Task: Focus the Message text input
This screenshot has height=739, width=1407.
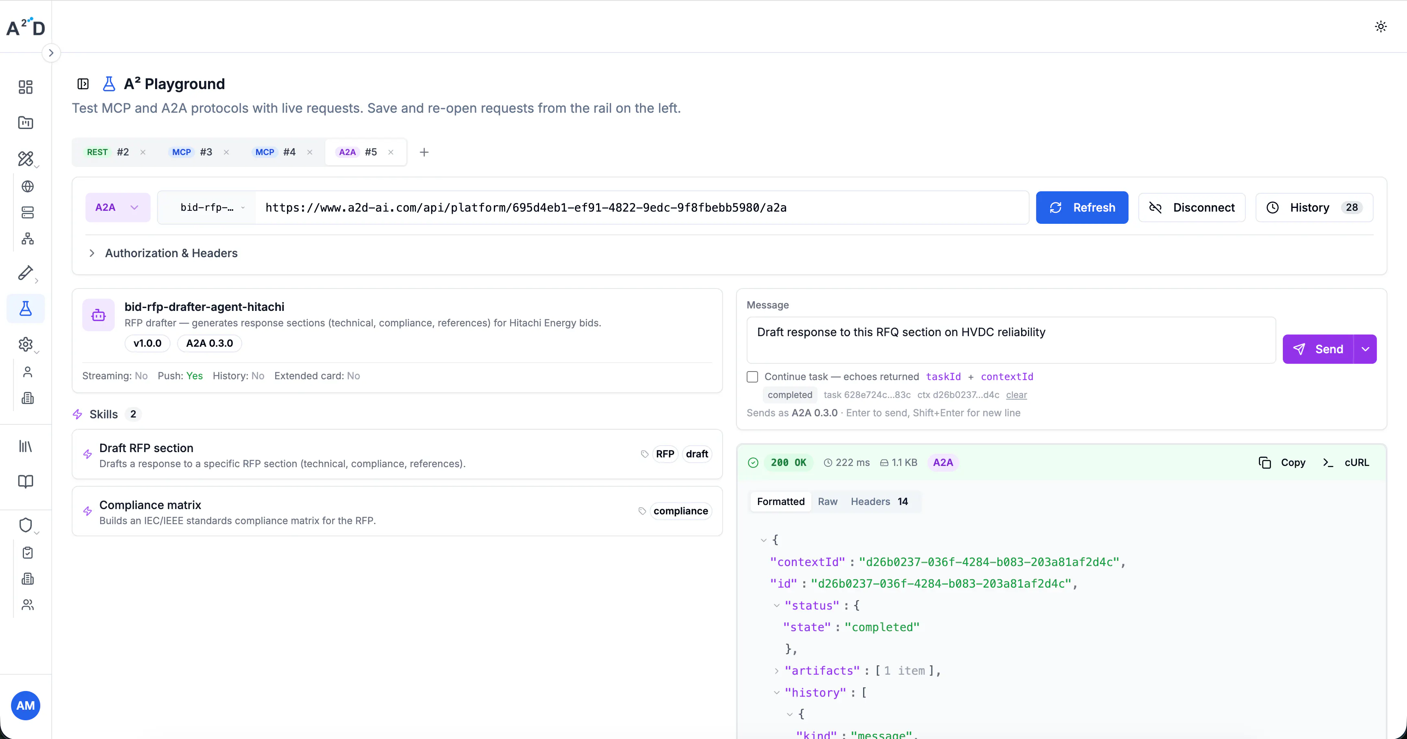Action: [x=1010, y=340]
